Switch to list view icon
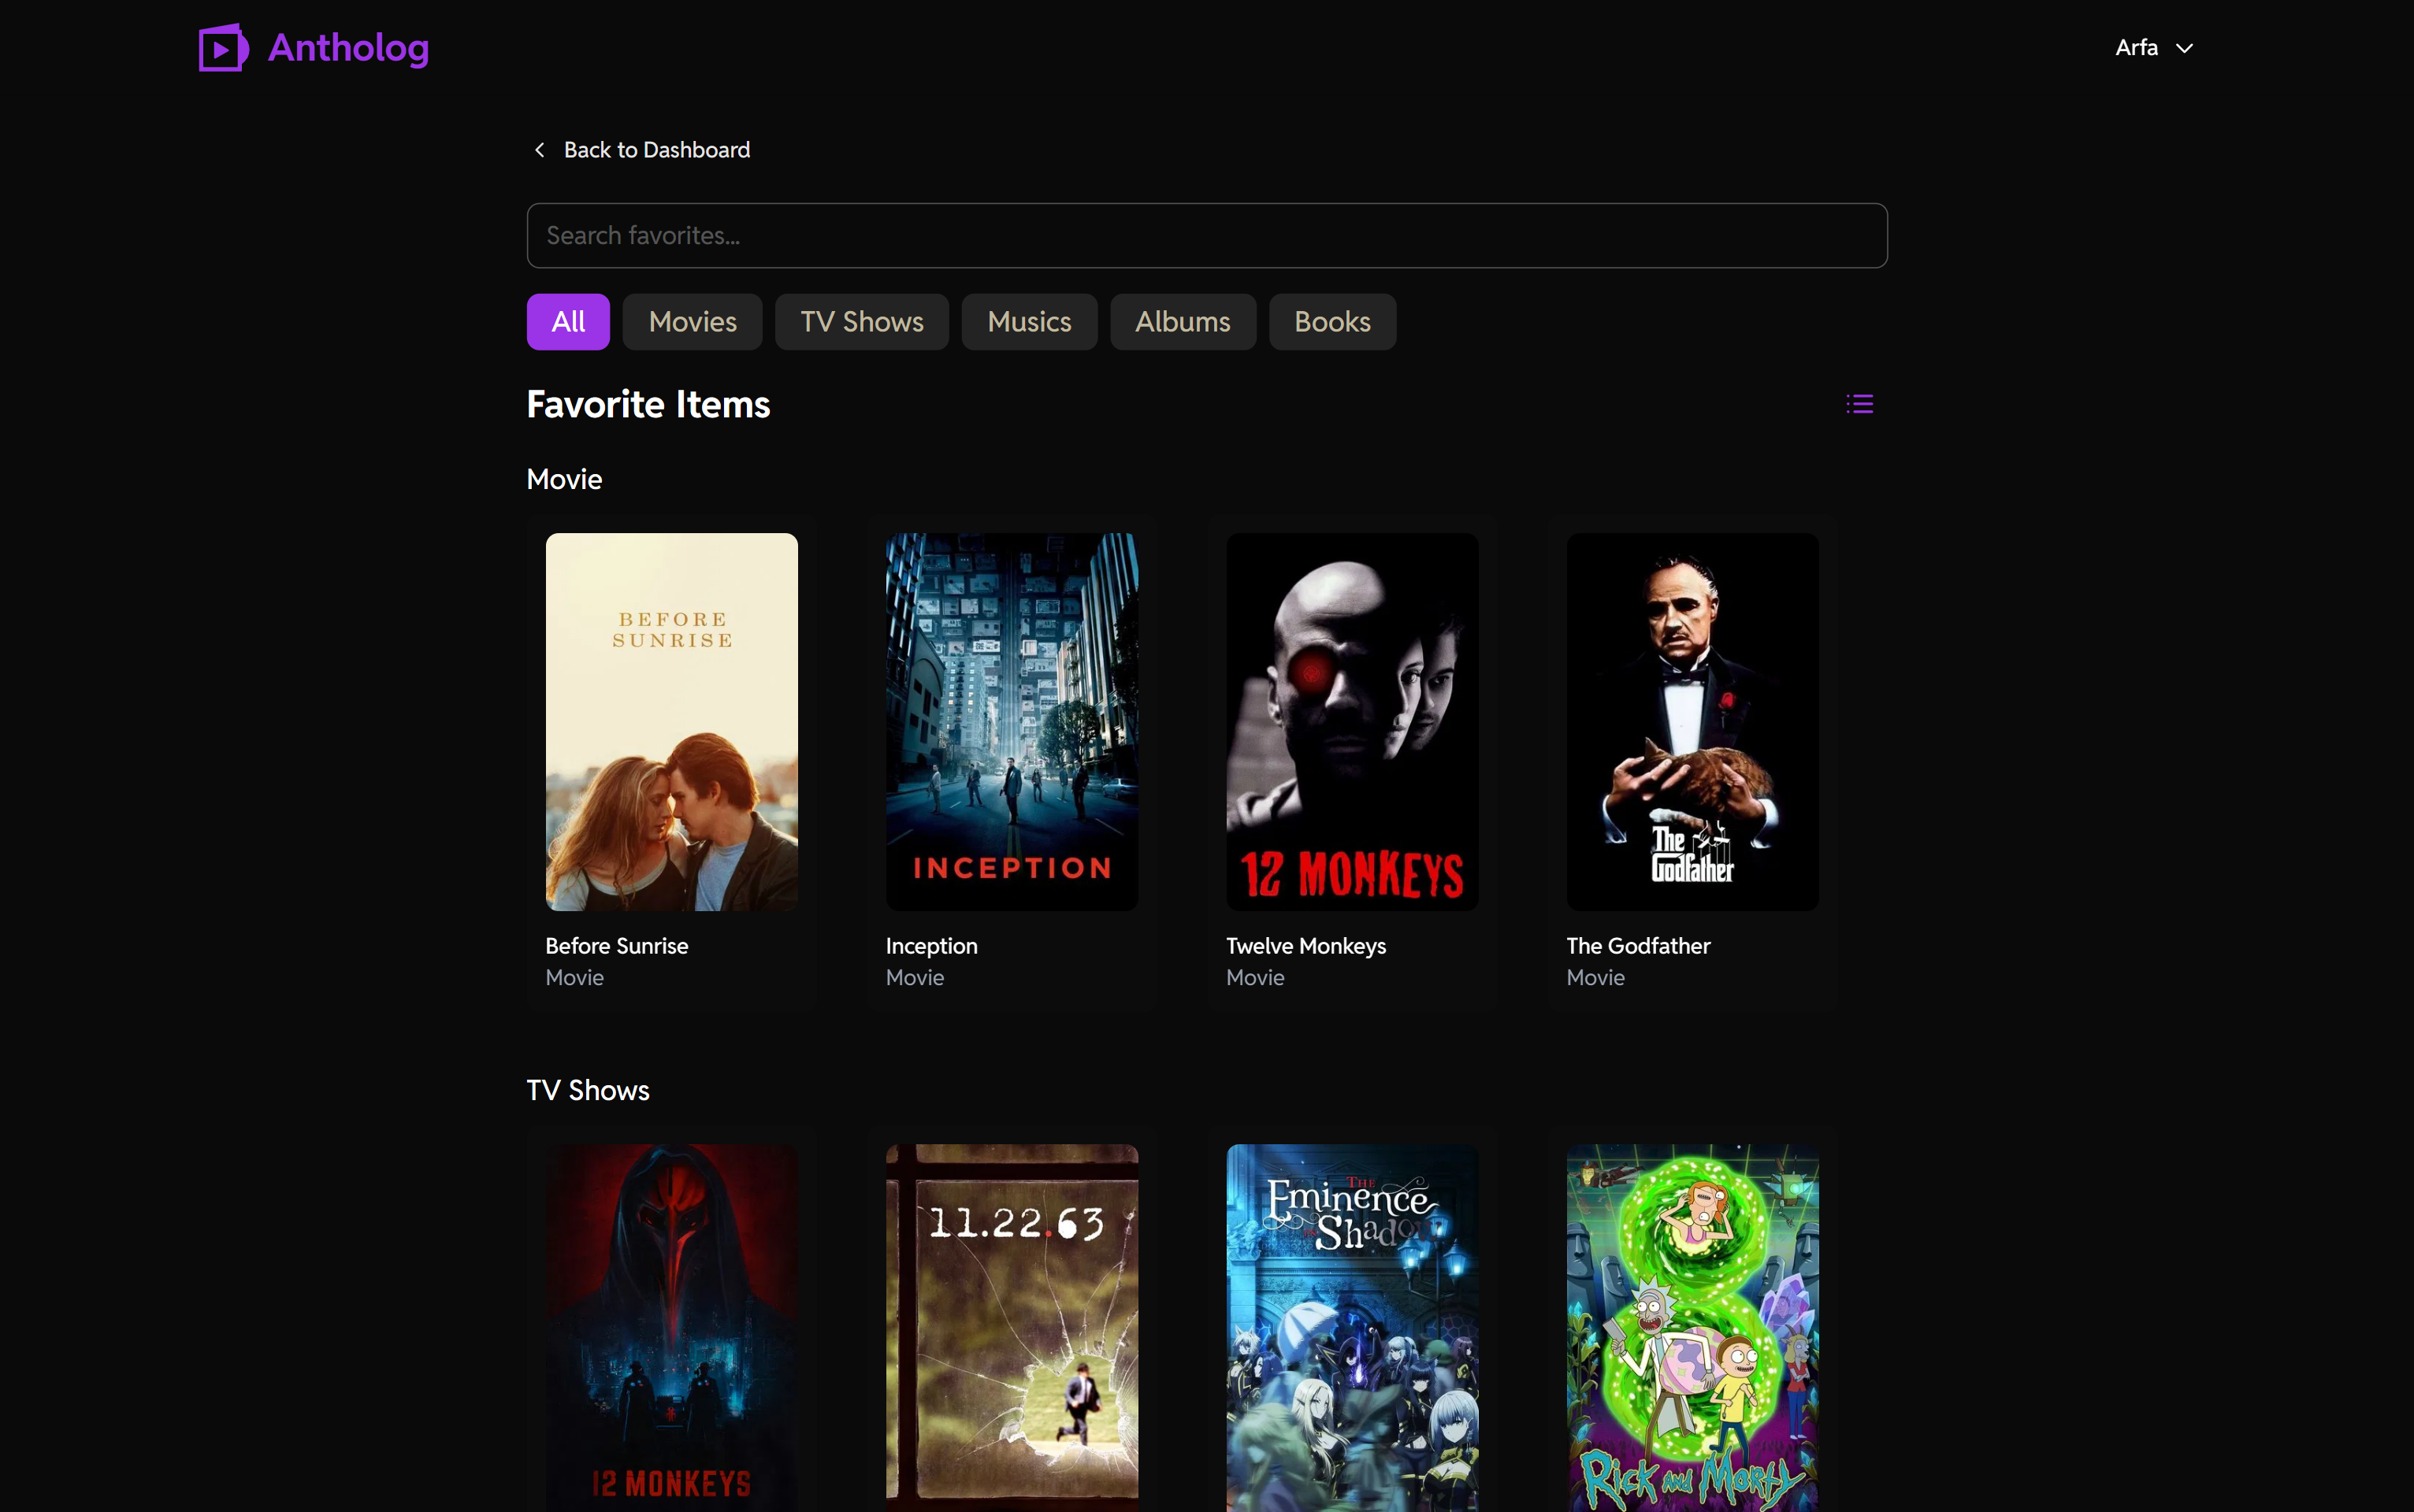Image resolution: width=2414 pixels, height=1512 pixels. click(x=1859, y=404)
